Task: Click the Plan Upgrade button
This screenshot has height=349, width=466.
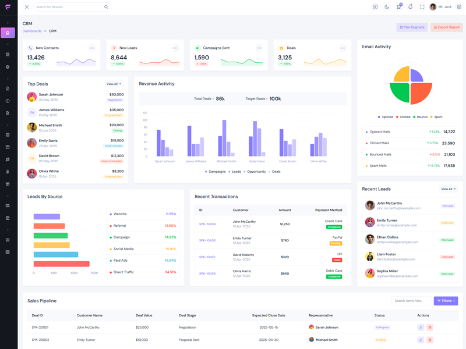Action: [x=412, y=27]
